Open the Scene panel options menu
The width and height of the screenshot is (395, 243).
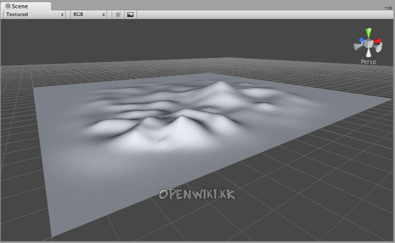388,8
